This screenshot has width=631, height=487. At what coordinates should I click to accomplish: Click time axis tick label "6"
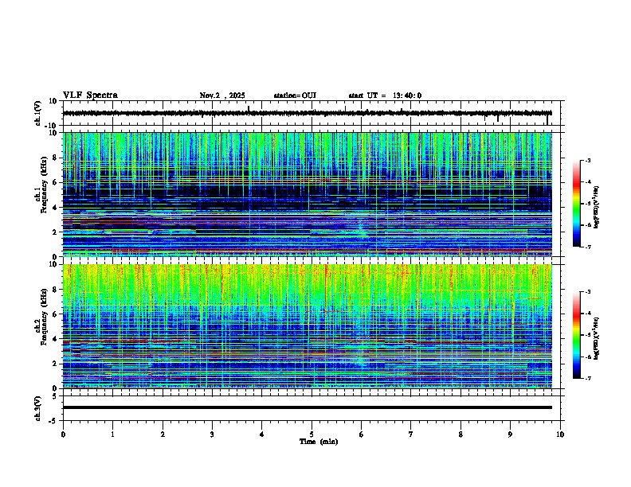tap(362, 434)
